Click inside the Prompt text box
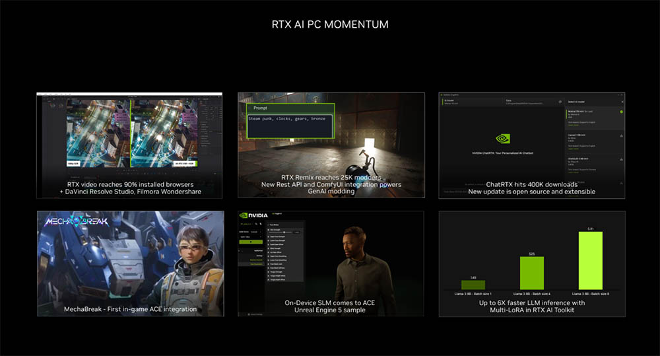660x356 pixels. 290,127
